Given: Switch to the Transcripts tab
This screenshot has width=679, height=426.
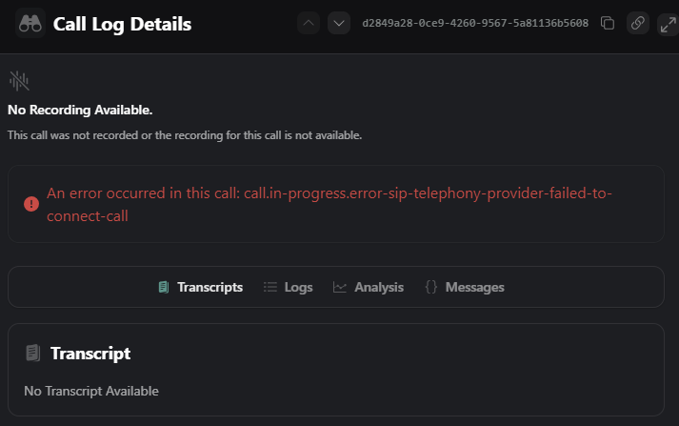Looking at the screenshot, I should pos(200,287).
